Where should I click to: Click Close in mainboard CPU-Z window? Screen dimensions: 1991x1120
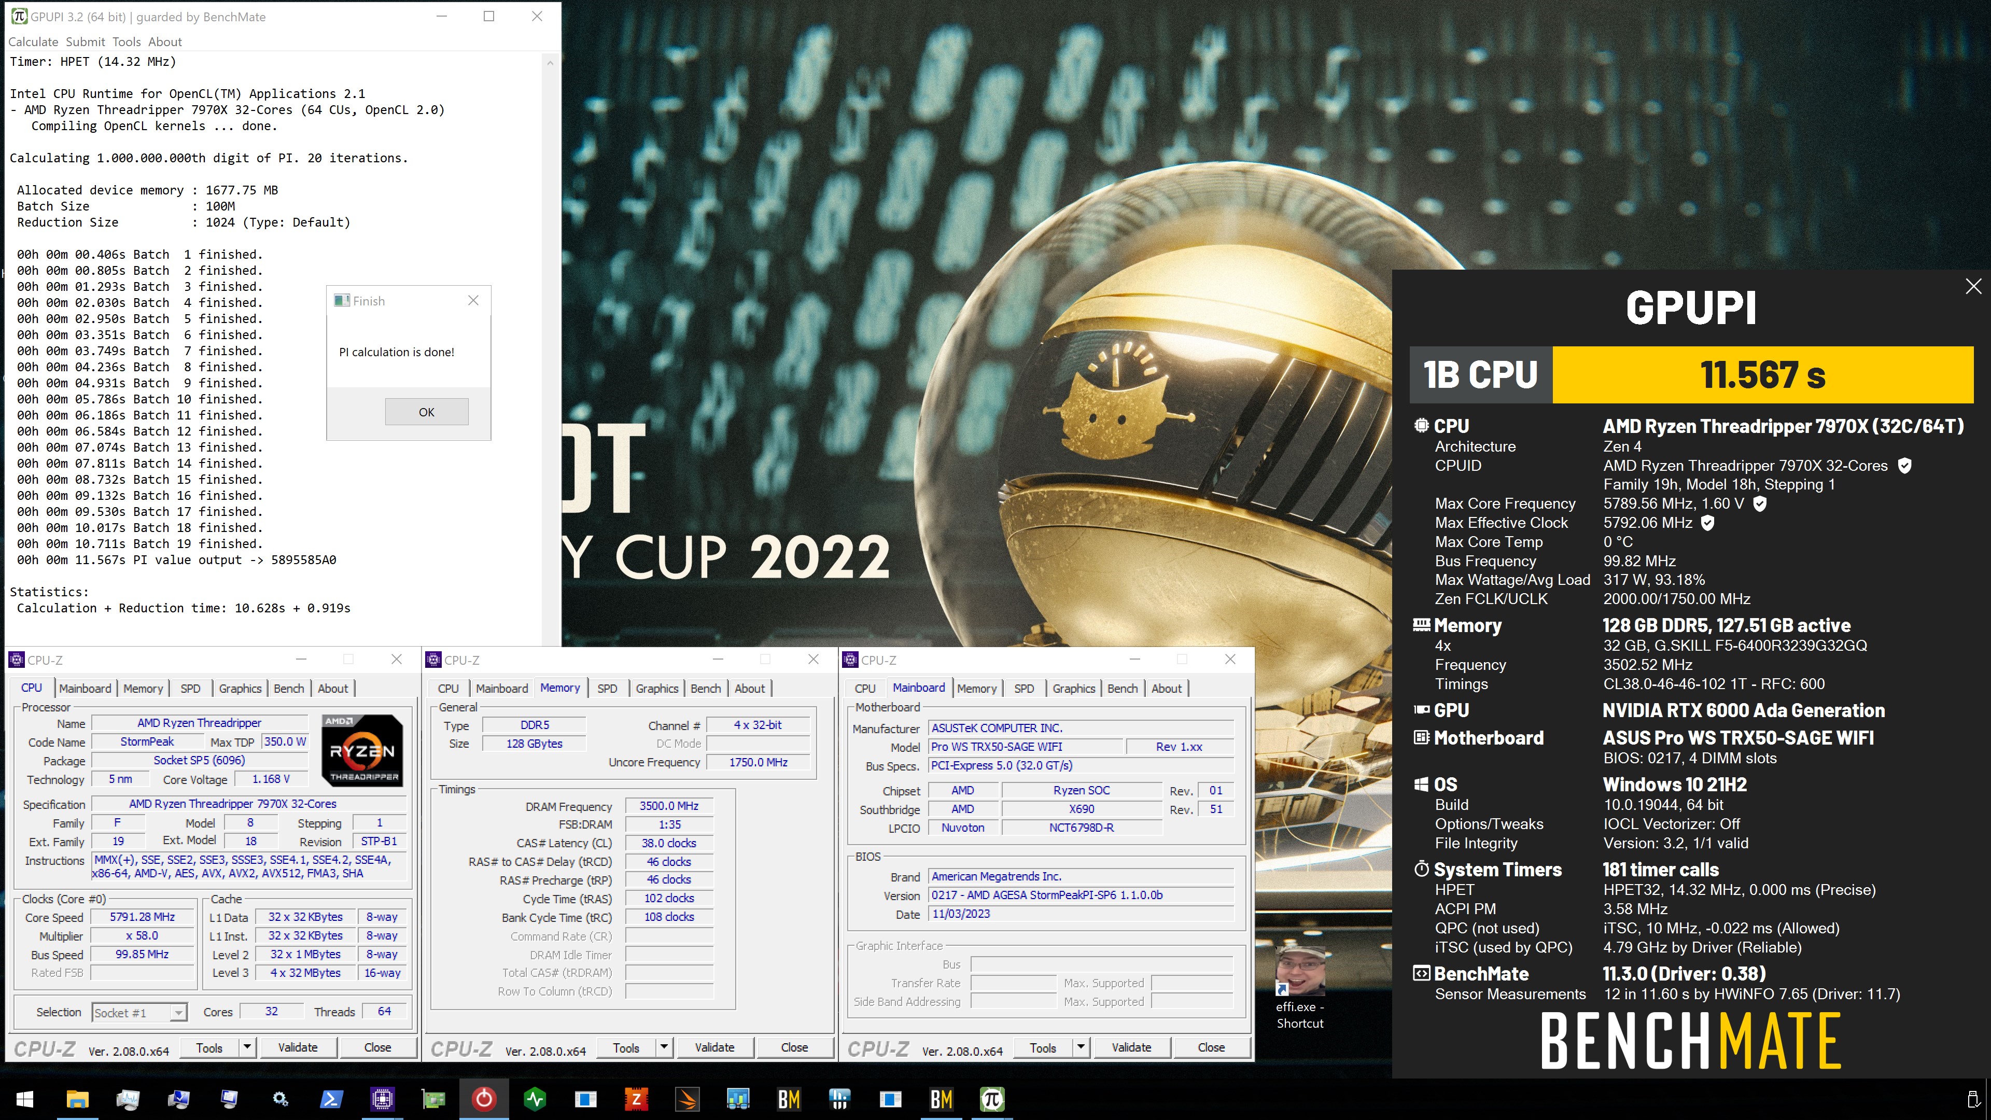(x=1211, y=1047)
